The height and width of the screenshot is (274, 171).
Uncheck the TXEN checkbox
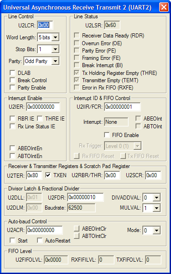(x=48, y=175)
